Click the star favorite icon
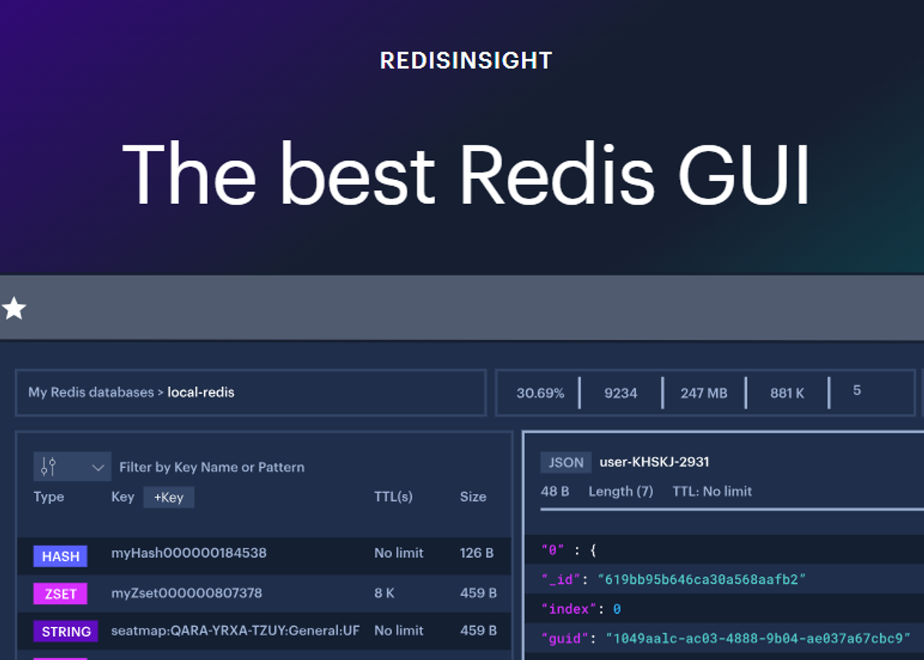The image size is (924, 660). coord(15,308)
